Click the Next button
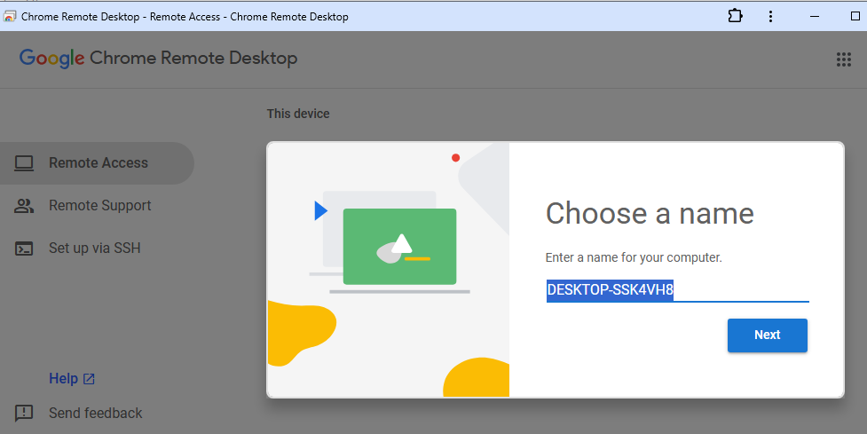Image resolution: width=867 pixels, height=434 pixels. [x=767, y=335]
